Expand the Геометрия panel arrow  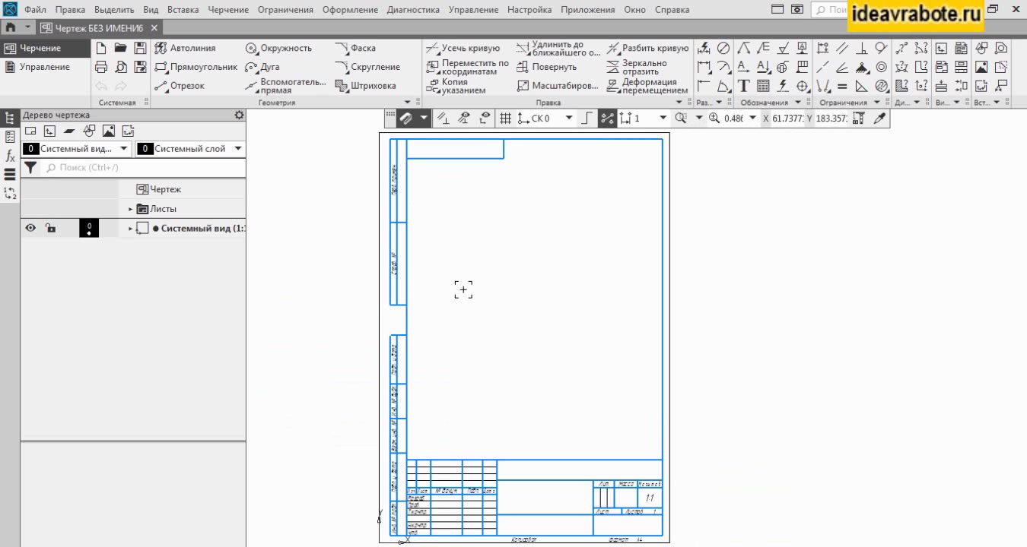click(408, 102)
